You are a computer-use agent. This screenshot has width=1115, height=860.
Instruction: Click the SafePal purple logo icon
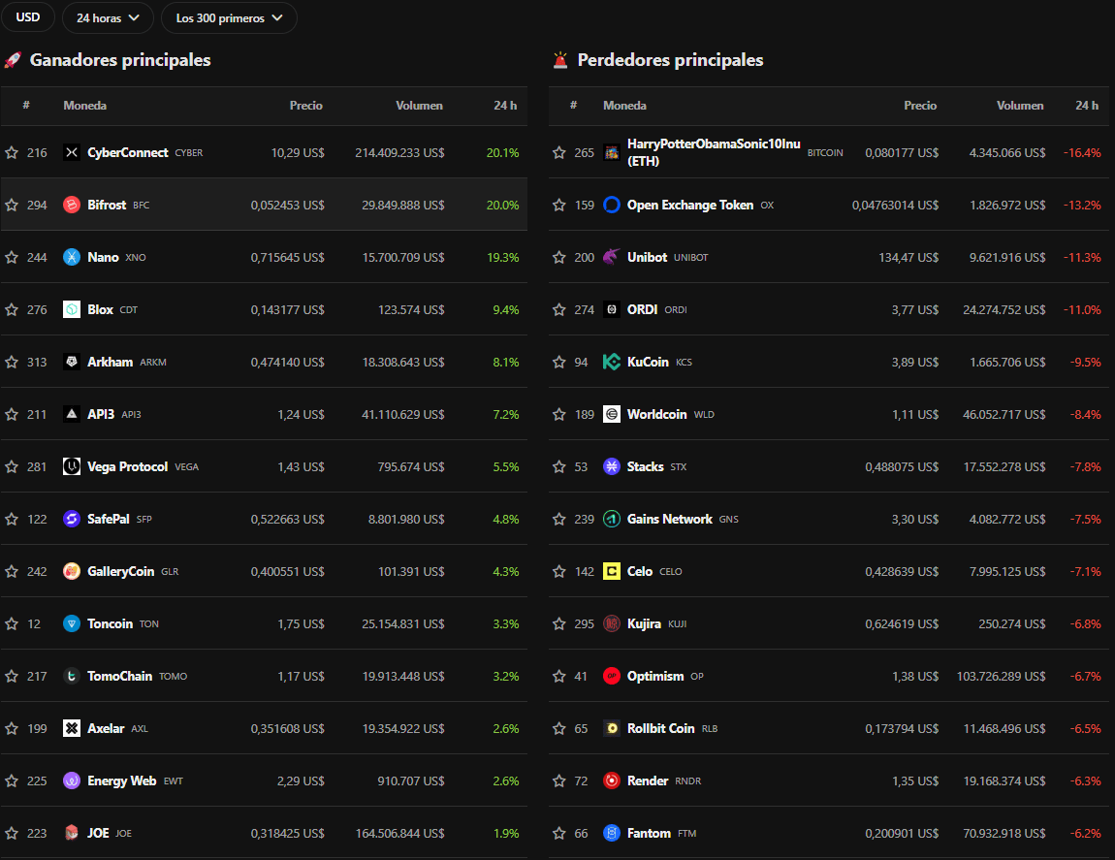tap(72, 519)
